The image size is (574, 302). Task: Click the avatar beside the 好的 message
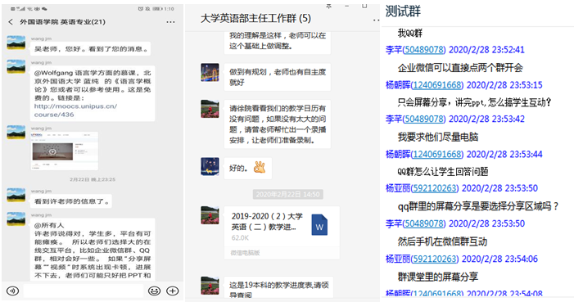pos(210,167)
